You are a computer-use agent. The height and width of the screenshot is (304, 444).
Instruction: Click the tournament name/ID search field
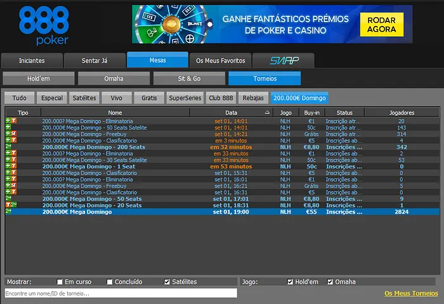121,293
